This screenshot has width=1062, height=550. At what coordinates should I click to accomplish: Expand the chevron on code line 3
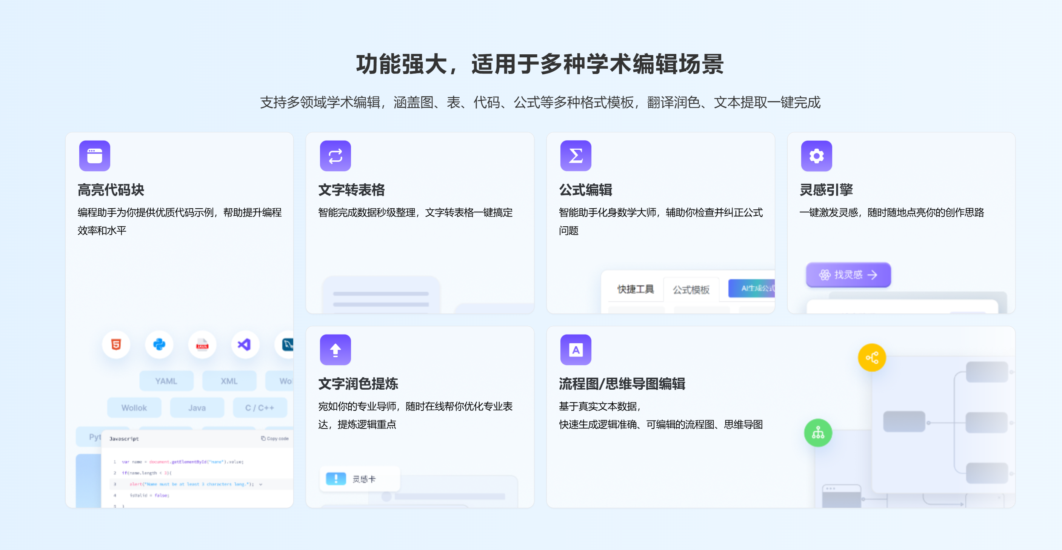pyautogui.click(x=260, y=484)
